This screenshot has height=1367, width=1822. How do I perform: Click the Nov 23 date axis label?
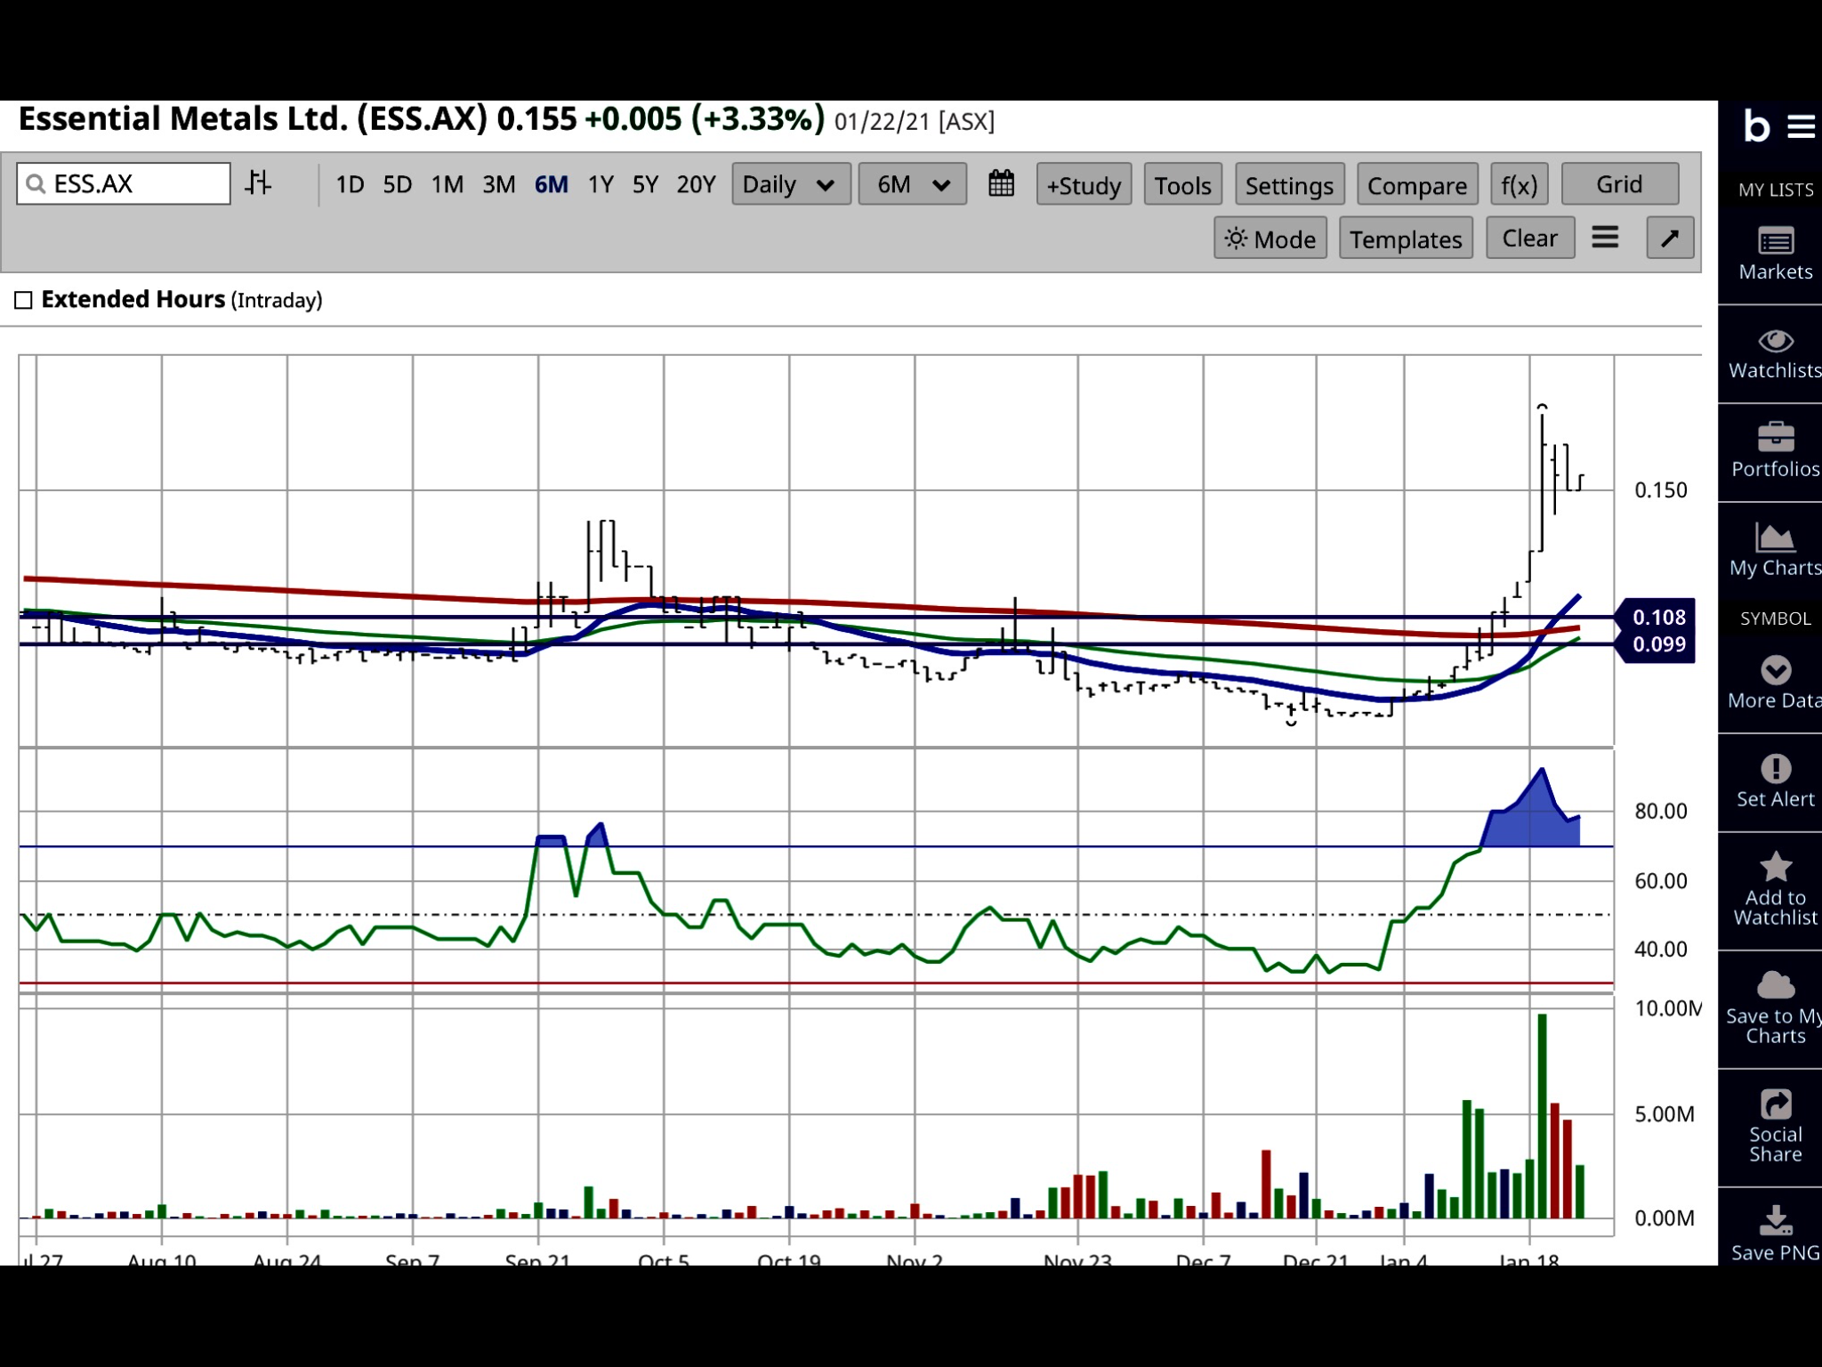coord(1077,1258)
